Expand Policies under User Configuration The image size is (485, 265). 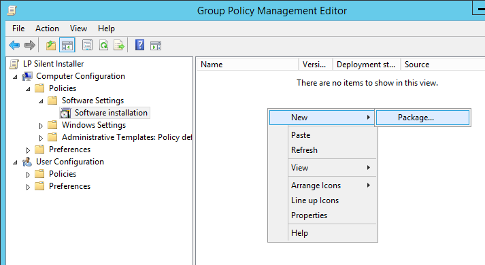click(x=28, y=175)
